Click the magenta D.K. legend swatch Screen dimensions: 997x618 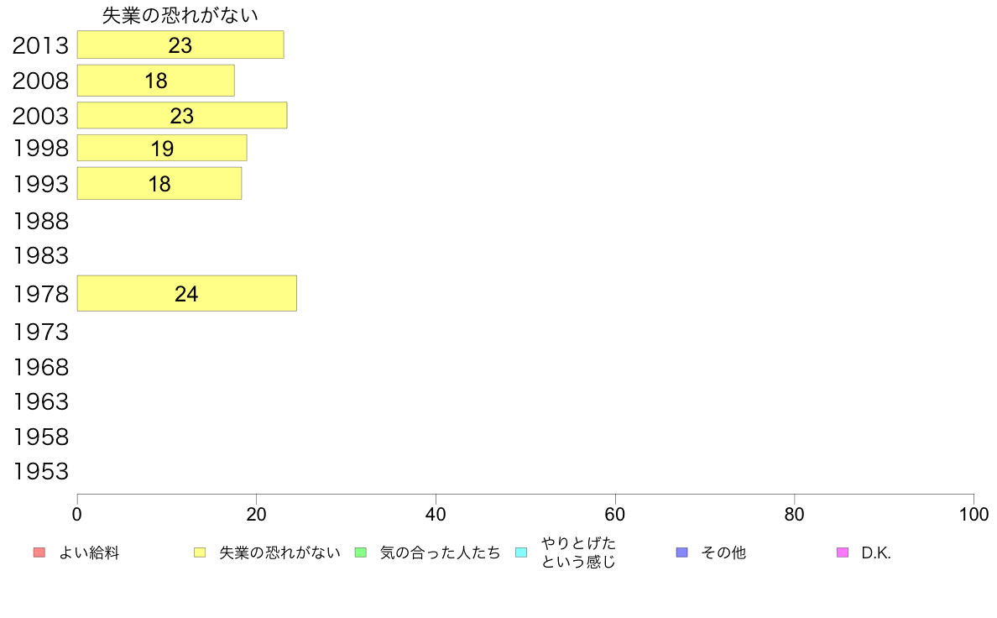pos(843,553)
